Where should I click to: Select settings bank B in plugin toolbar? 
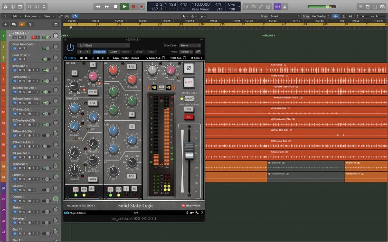98,58
